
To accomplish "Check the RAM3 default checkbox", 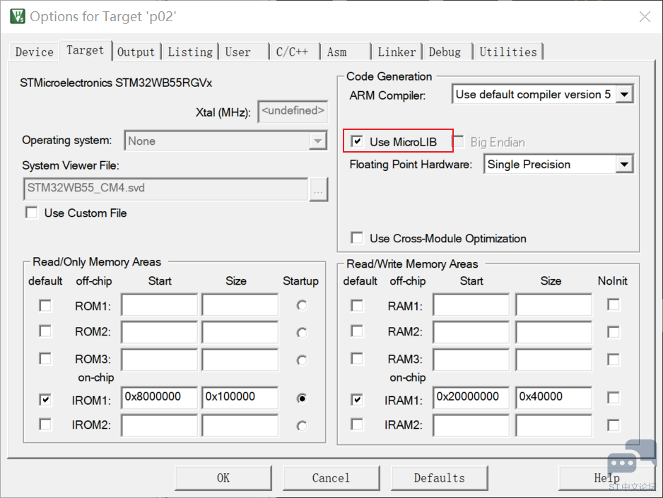I will [357, 359].
